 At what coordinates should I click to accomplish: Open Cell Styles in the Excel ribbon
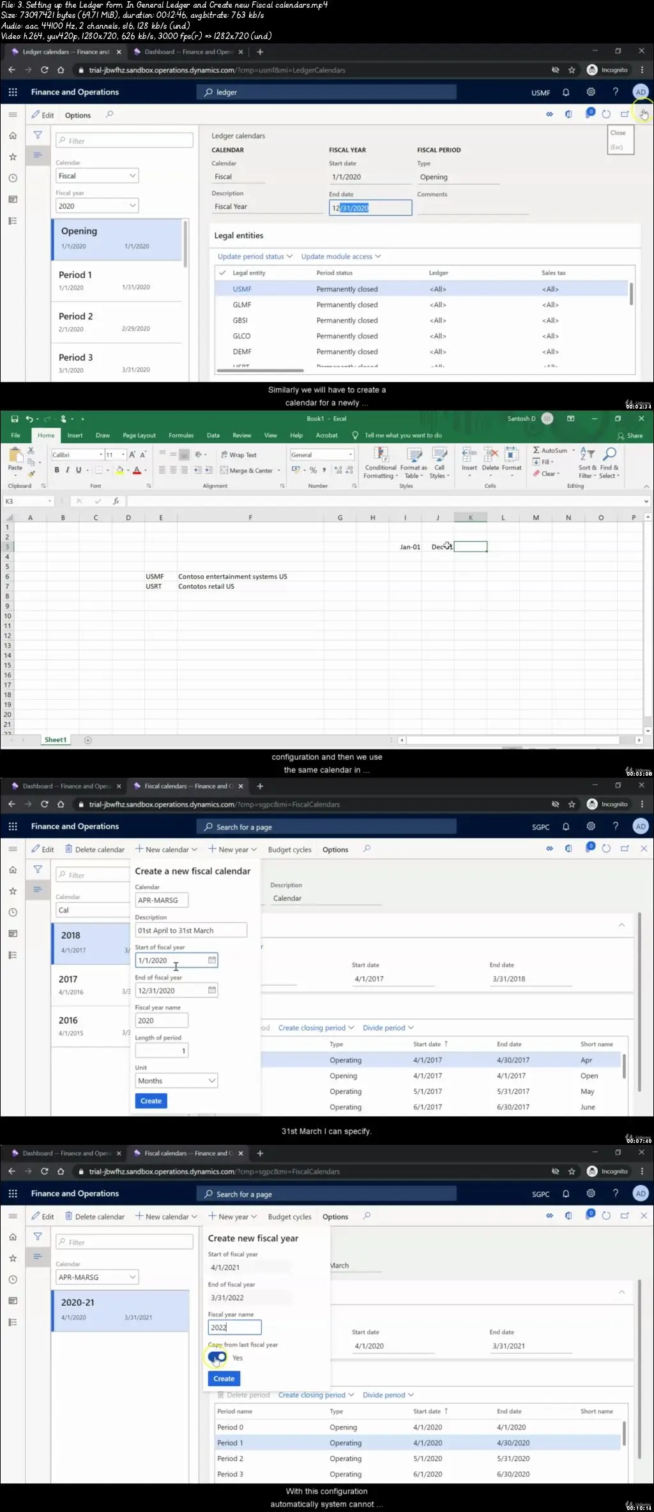coord(439,464)
